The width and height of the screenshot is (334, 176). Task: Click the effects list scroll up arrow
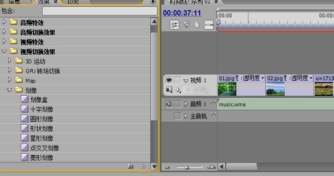(x=154, y=22)
